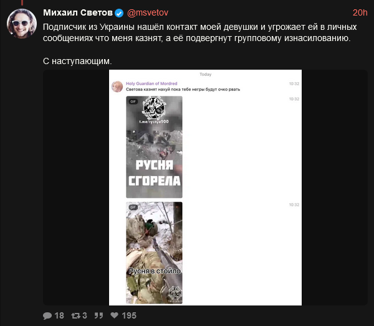The width and height of the screenshot is (374, 326).
Task: Like the tweet with the heart icon
Action: (x=115, y=315)
